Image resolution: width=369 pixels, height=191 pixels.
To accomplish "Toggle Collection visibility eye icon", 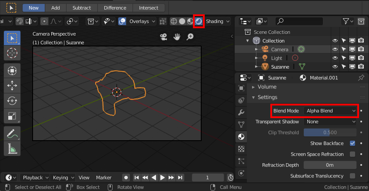I will pos(335,41).
